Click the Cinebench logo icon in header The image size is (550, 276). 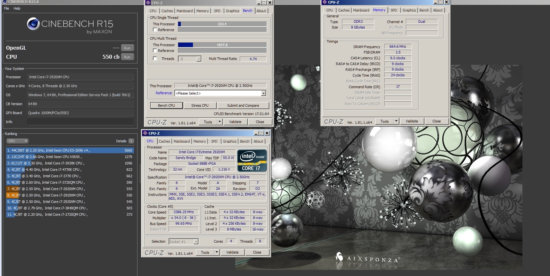tap(33, 24)
